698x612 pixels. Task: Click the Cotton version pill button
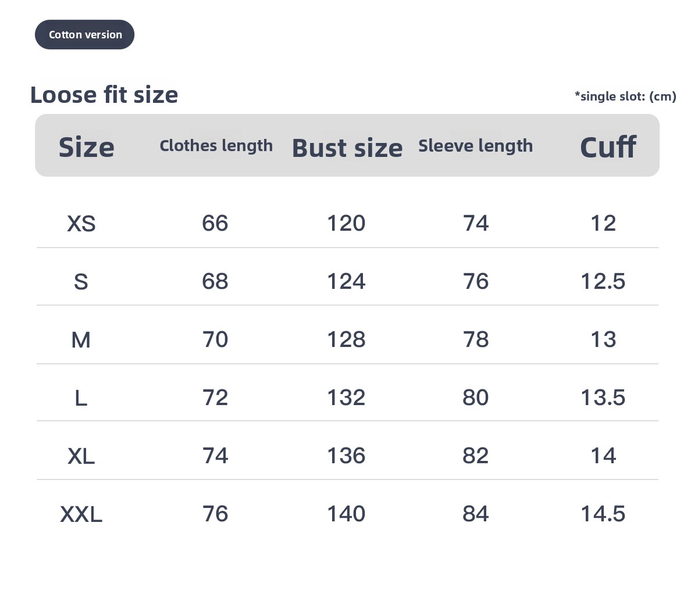[x=85, y=35]
